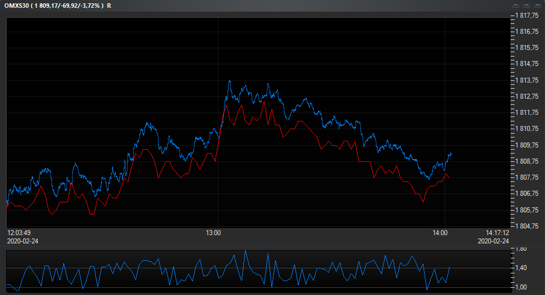Select the 12:03:49 start time label

18,233
